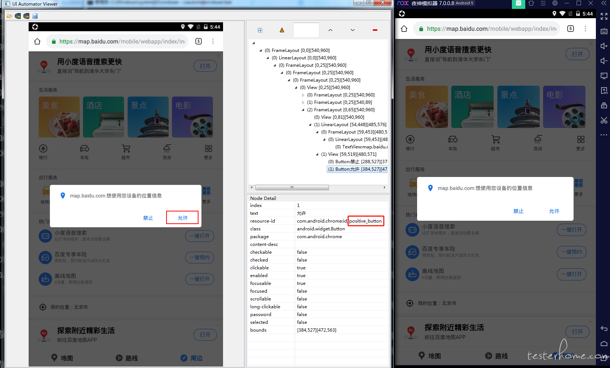Screen dimensions: 610x368
Task: Focus the hierarchy search field
Action: point(306,30)
